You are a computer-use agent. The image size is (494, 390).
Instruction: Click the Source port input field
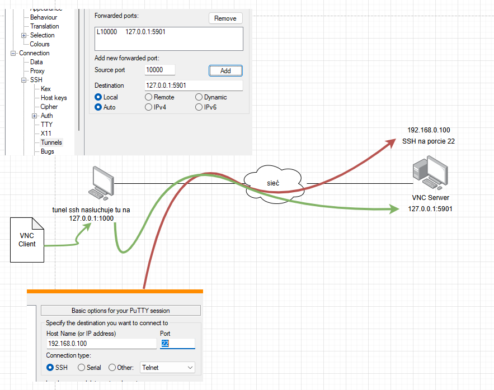pos(159,70)
